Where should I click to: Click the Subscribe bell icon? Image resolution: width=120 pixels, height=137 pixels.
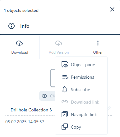[65, 89]
